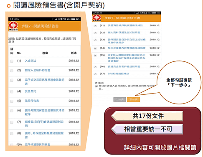Click the 詳細內容可開啟圖片檔閱讀 text
The image size is (203, 157).
click(x=160, y=147)
